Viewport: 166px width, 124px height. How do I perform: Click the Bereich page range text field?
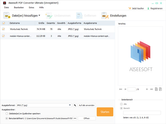(142, 113)
